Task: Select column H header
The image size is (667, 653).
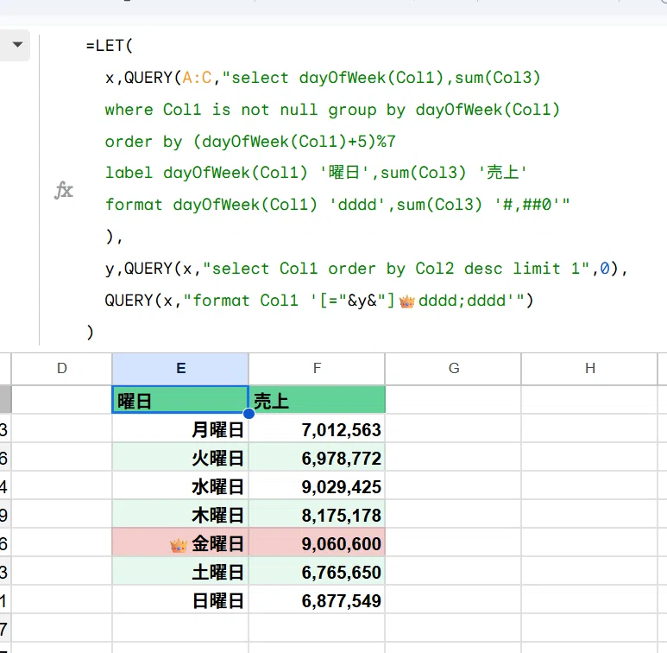Action: 589,368
